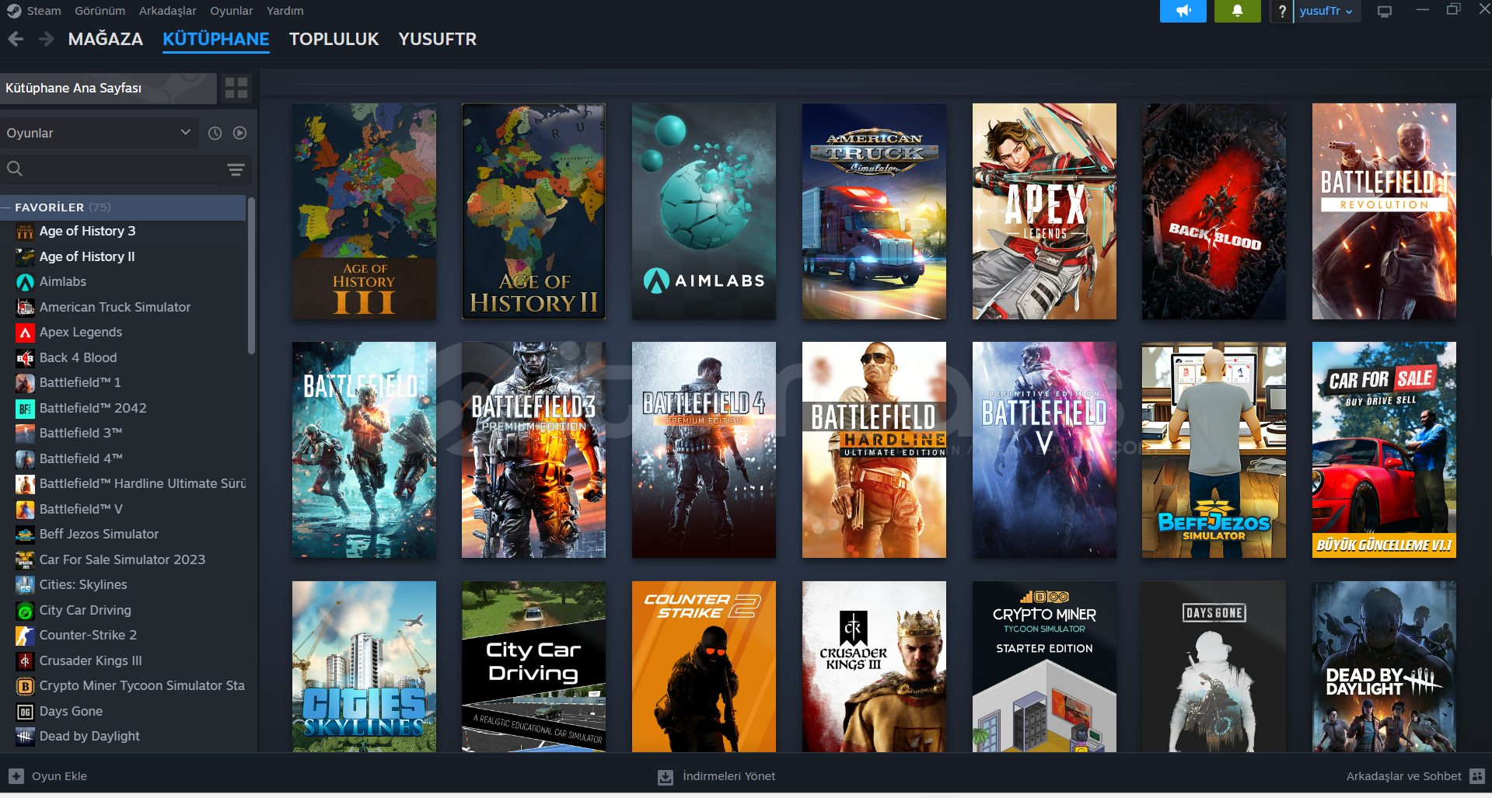Open Back 4 Blood game cover
The image size is (1492, 798).
1214,211
